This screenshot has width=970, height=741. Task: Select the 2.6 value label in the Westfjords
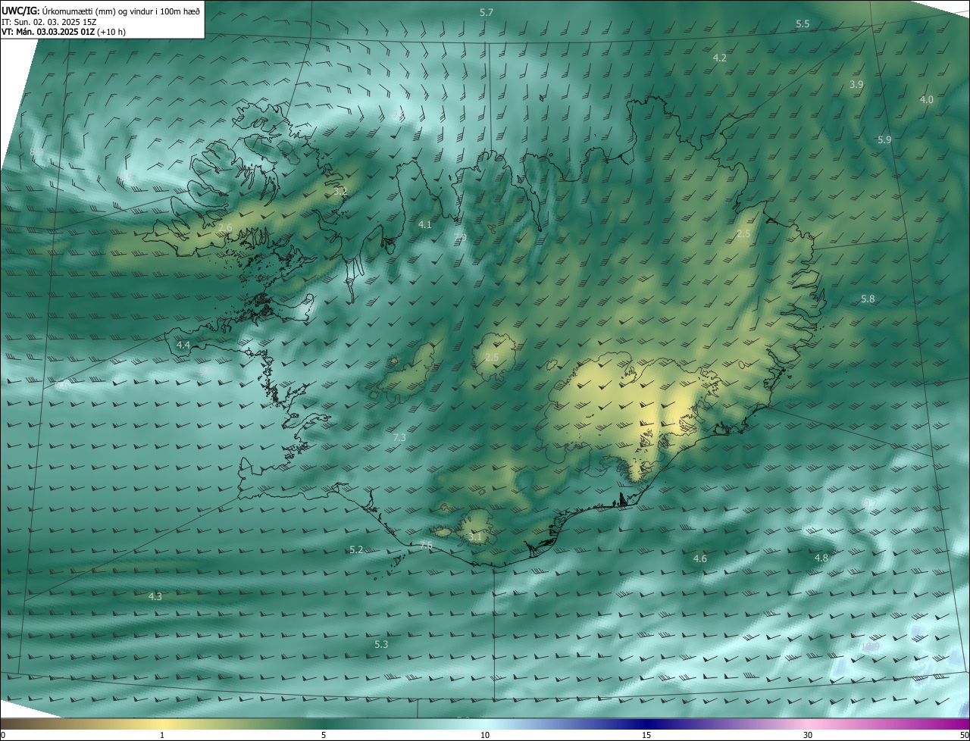tap(225, 228)
